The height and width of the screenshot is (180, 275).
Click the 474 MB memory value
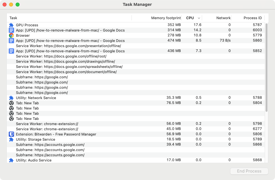[174, 40]
